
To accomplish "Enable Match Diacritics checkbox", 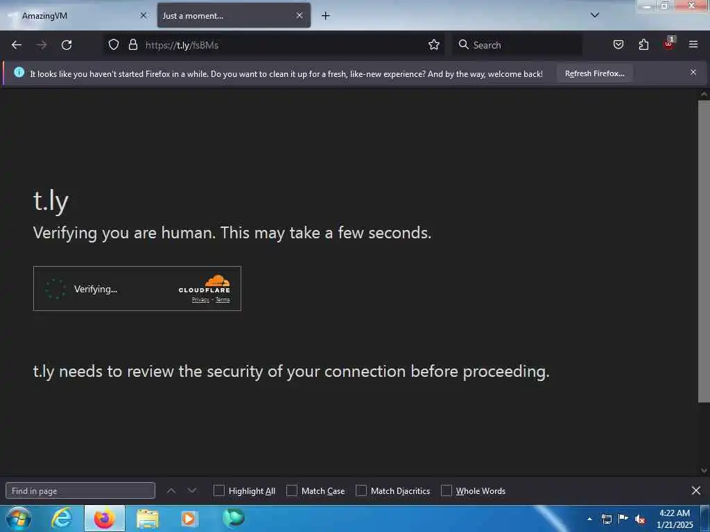I will 361,490.
